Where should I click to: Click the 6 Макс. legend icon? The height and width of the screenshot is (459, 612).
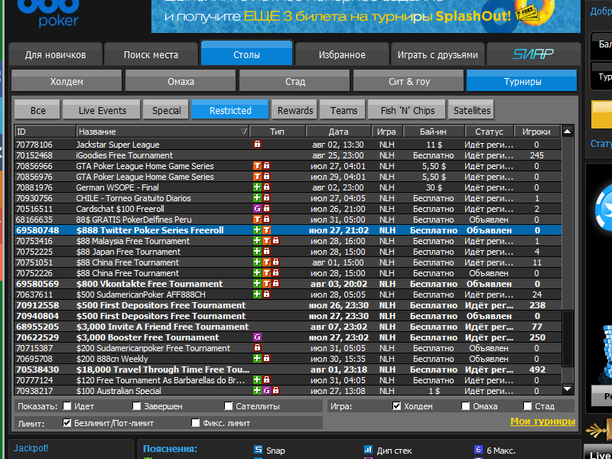(478, 450)
